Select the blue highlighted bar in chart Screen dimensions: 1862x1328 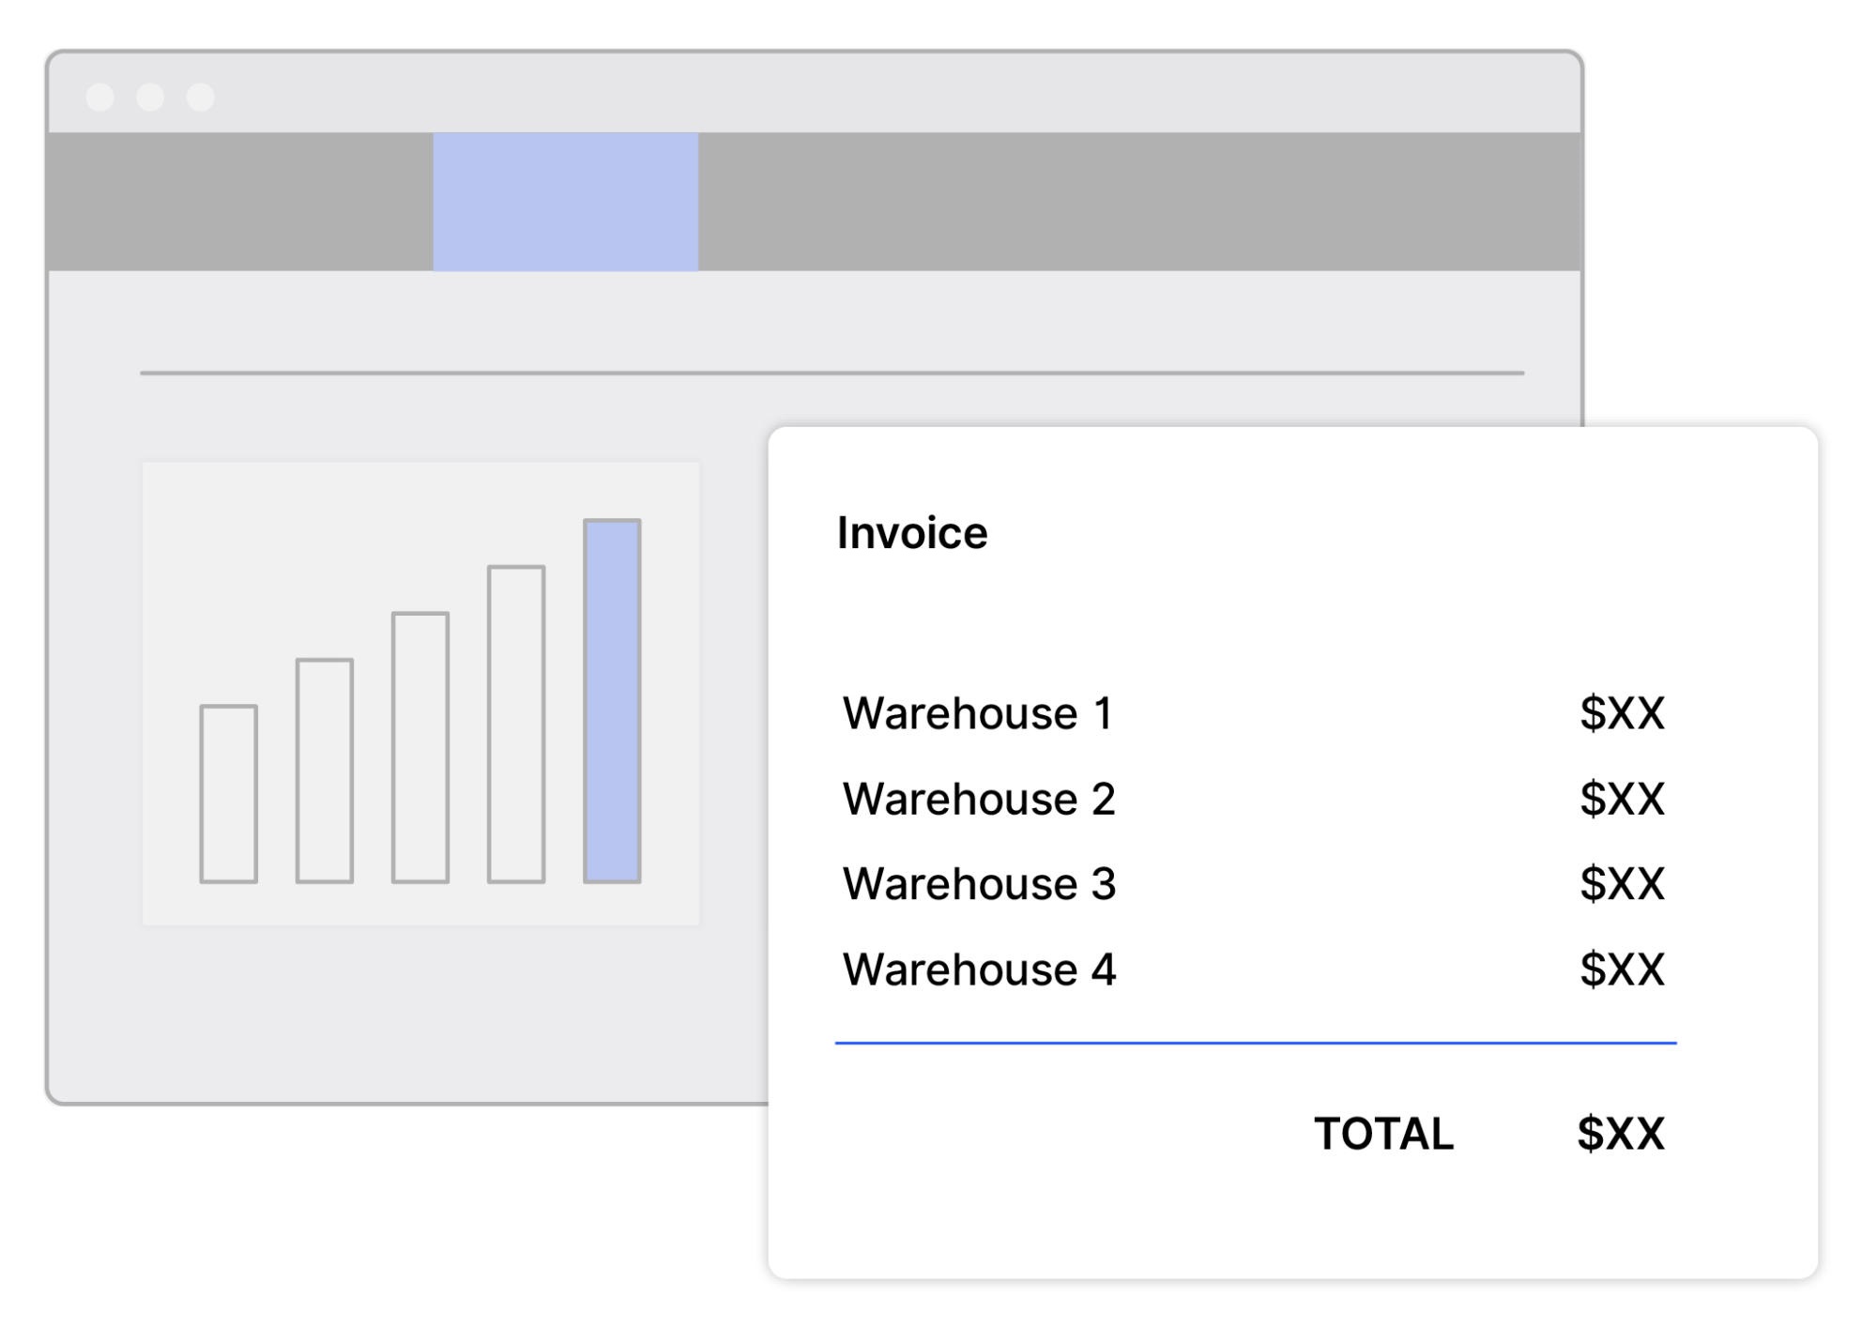612,701
